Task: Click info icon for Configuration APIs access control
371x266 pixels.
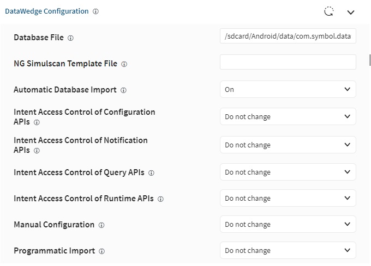Action: coord(37,122)
